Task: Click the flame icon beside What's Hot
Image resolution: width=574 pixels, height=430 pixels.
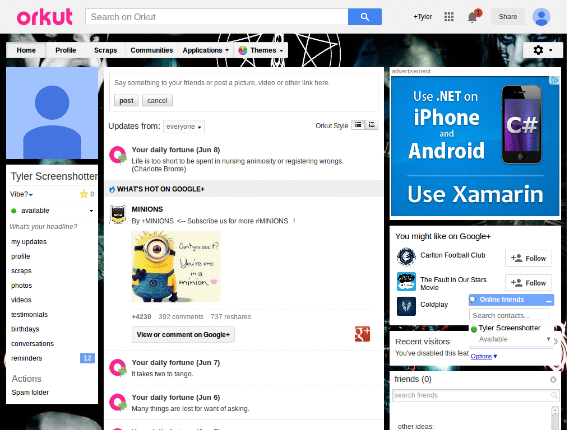Action: [112, 189]
